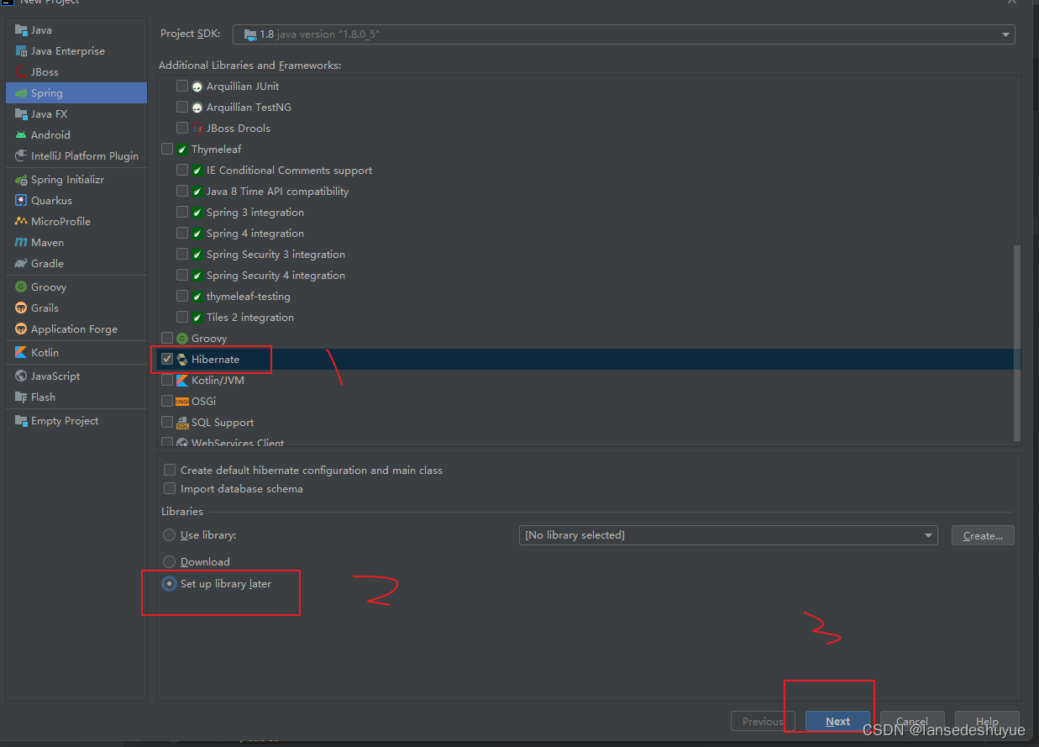1039x747 pixels.
Task: Click the JBoss Drools icon
Action: [x=197, y=129]
